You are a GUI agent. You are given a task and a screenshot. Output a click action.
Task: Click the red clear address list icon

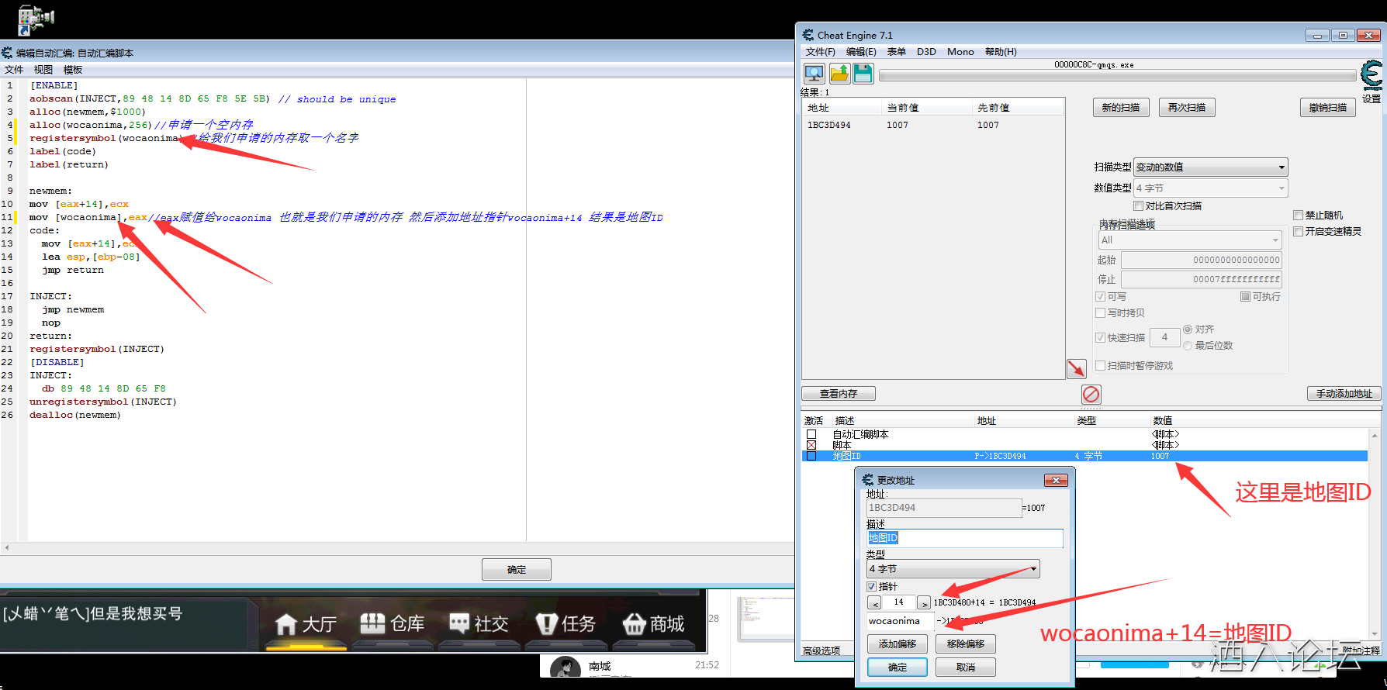[1091, 394]
